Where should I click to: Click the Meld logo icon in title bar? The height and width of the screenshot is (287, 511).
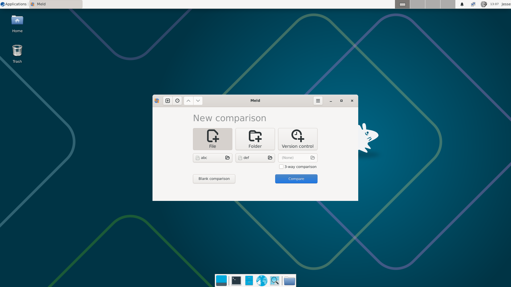pos(157,101)
